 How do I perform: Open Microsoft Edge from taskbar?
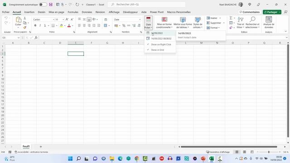[x=120, y=158]
